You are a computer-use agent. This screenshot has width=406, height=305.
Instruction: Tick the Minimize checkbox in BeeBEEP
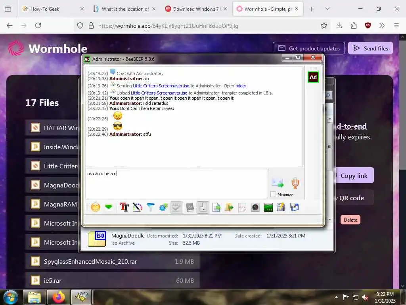click(x=273, y=194)
